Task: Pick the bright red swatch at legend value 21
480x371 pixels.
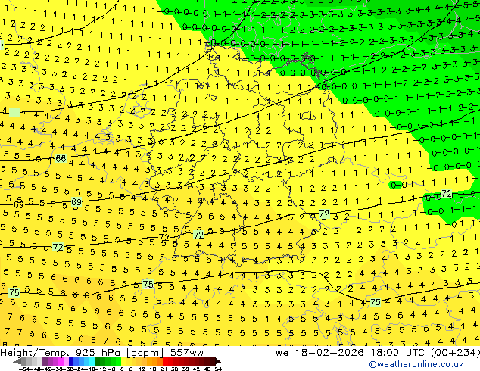Action: coord(165,361)
